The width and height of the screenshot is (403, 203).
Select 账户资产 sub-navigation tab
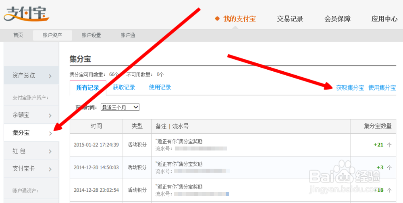click(52, 35)
